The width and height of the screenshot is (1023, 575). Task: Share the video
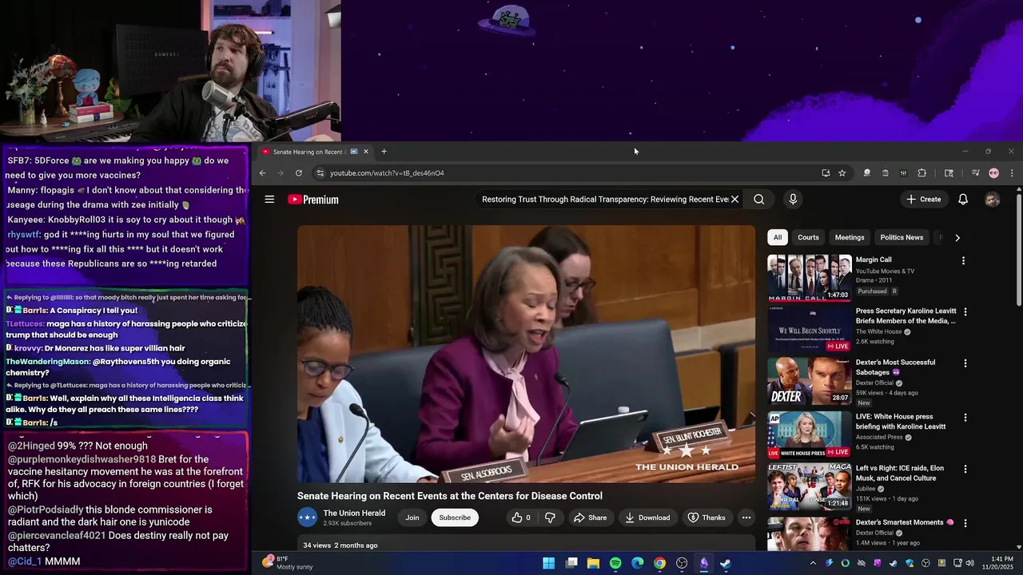click(x=590, y=517)
